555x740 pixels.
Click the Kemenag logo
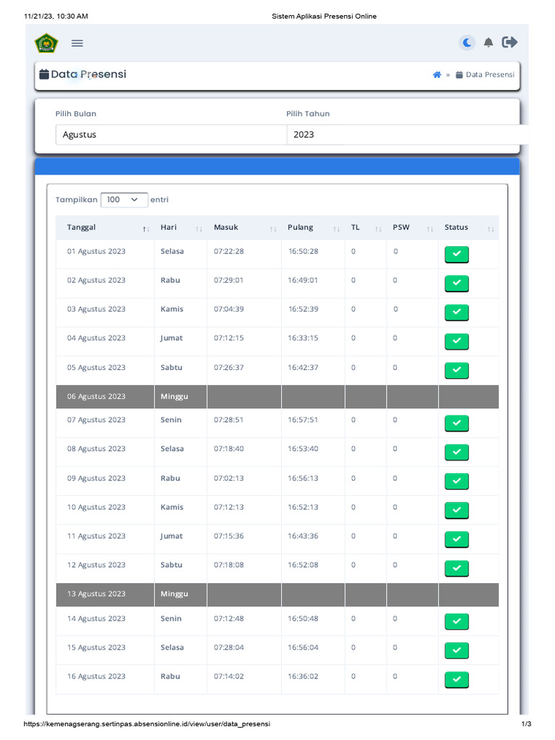coord(46,43)
